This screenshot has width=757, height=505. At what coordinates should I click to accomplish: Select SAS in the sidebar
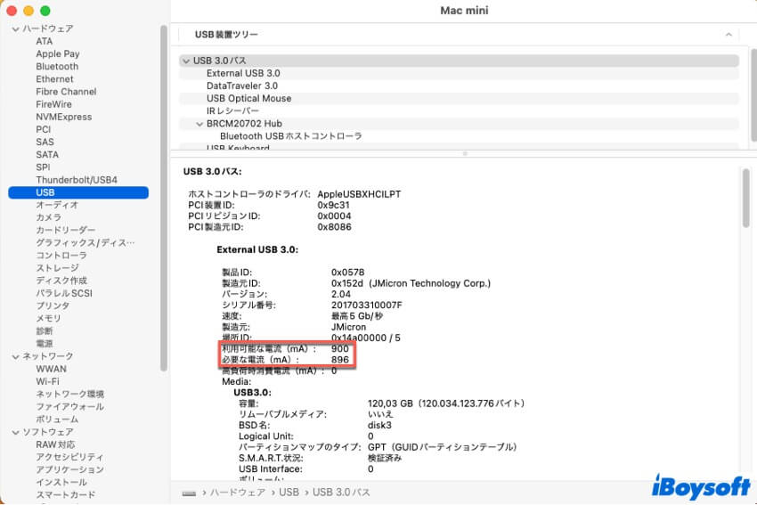click(x=45, y=142)
